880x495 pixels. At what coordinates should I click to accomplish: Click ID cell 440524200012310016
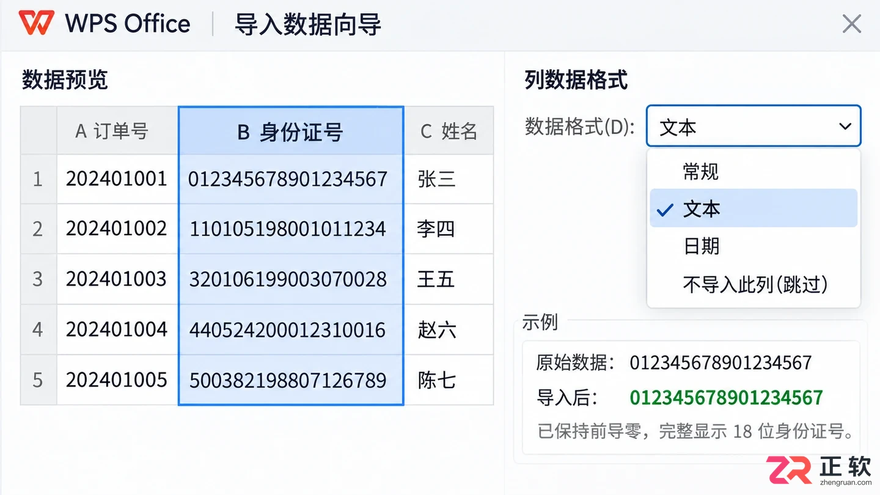coord(291,329)
